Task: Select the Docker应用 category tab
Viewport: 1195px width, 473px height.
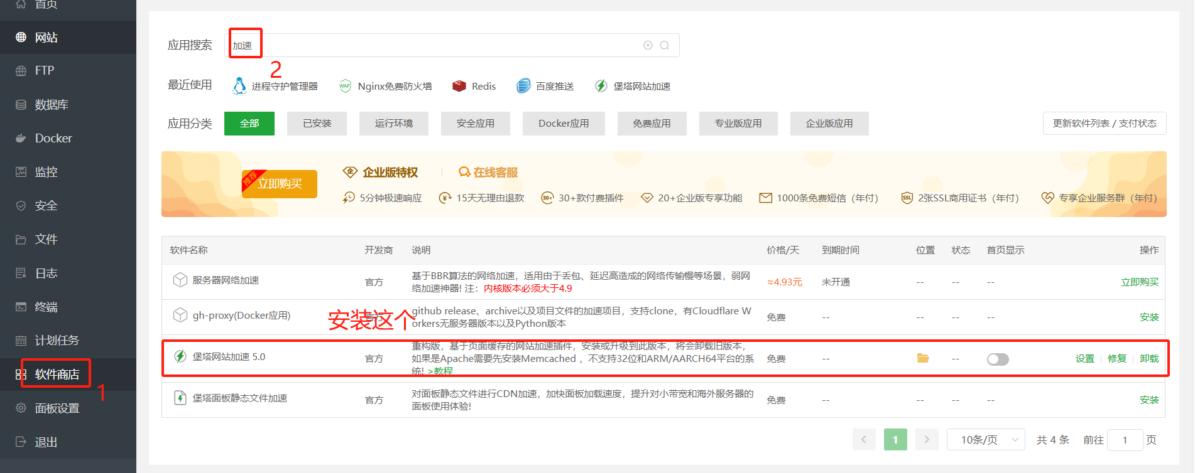Action: (564, 124)
